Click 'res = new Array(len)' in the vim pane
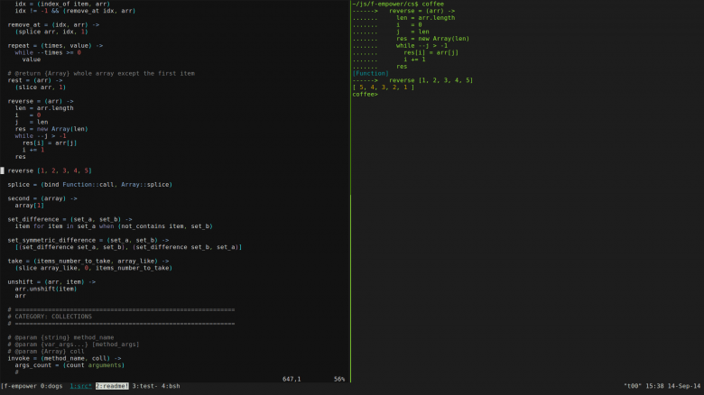 pos(51,129)
